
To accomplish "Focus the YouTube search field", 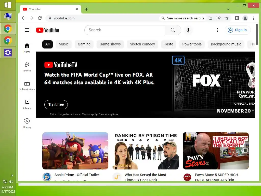I will pyautogui.click(x=125, y=30).
